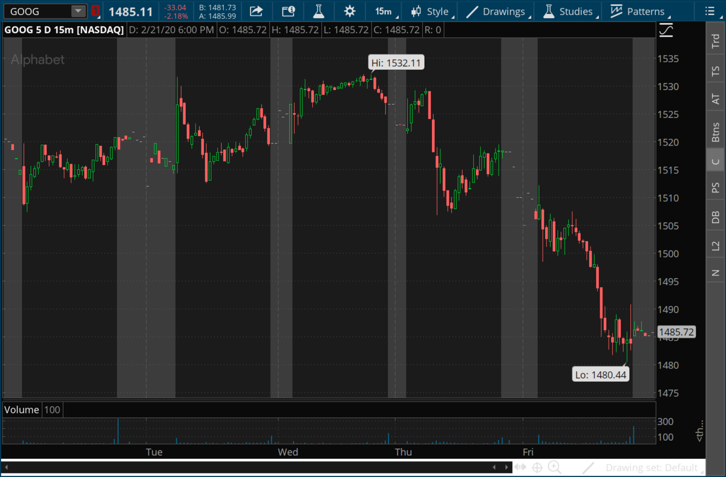
Task: Click the red clip icon beside GOOG
Action: [96, 11]
